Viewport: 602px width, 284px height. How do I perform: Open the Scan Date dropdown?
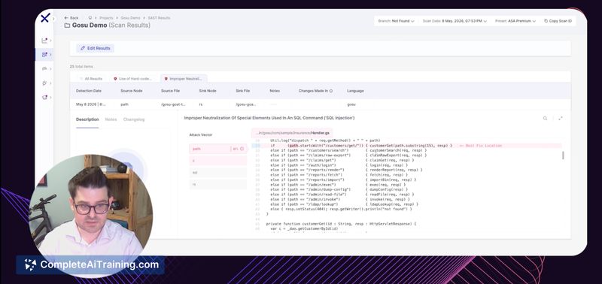coord(455,21)
